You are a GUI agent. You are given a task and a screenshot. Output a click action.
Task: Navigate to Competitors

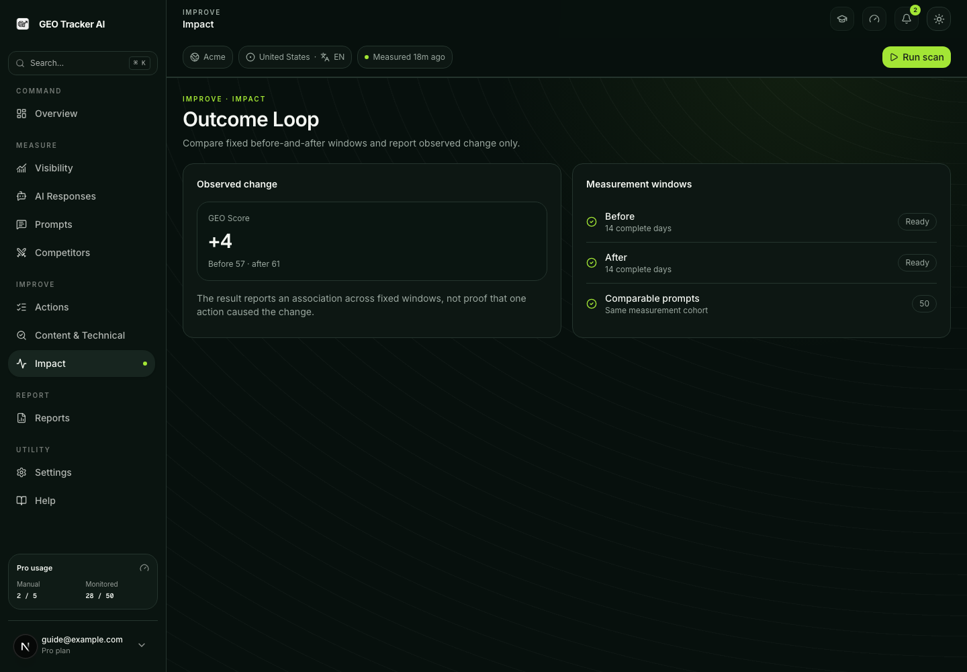coord(81,253)
